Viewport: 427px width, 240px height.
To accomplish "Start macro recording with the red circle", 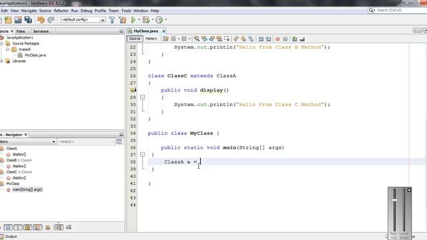I will (x=278, y=39).
